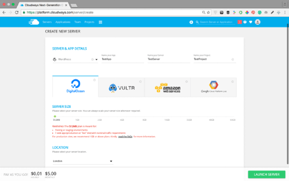Click the Launch Server button

267,174
